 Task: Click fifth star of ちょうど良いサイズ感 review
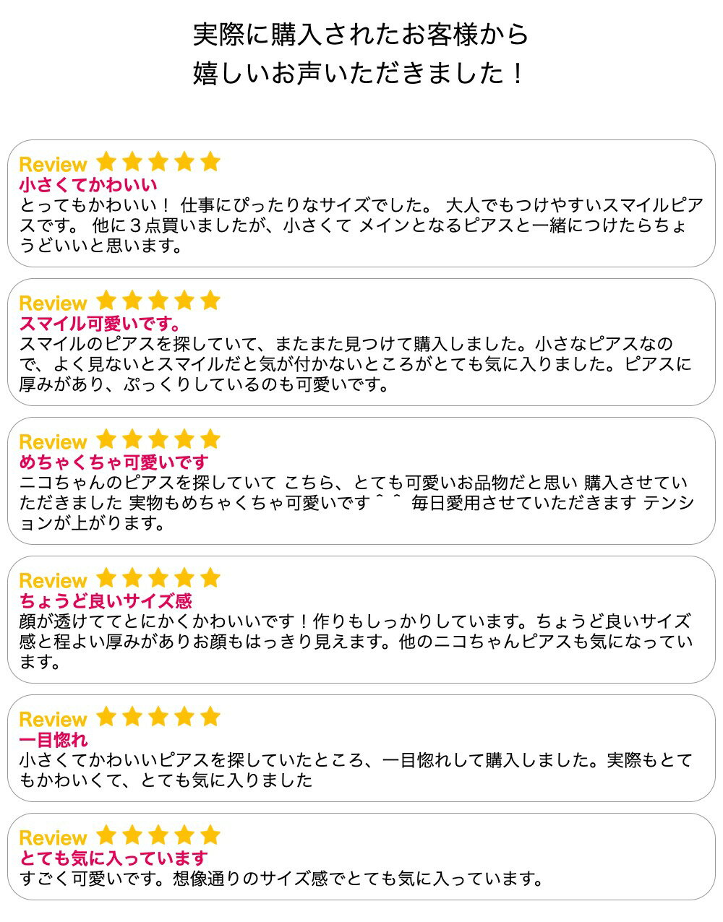210,577
